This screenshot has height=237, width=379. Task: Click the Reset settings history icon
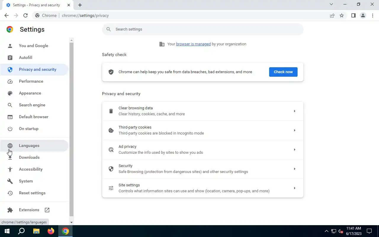pos(10,193)
